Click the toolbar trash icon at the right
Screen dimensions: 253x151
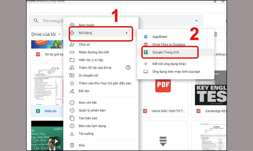coord(215,34)
